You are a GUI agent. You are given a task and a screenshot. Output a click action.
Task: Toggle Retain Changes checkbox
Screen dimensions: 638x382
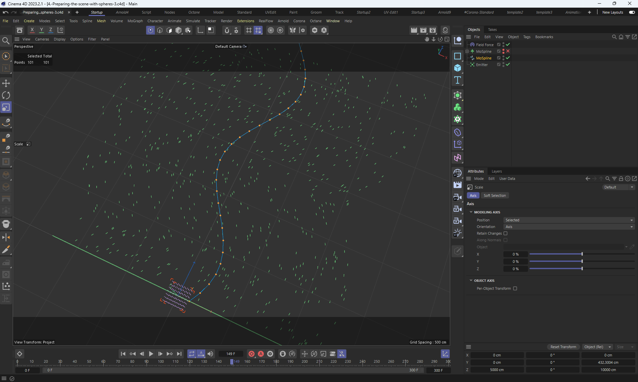click(x=505, y=233)
